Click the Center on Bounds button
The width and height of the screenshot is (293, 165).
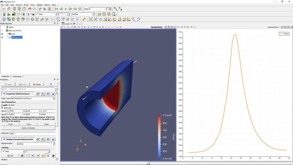click(x=28, y=128)
